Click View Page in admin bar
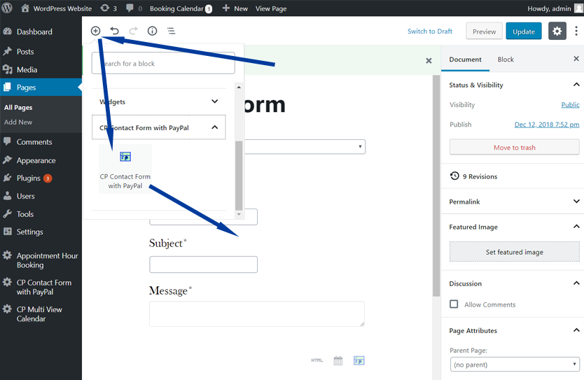 [271, 8]
